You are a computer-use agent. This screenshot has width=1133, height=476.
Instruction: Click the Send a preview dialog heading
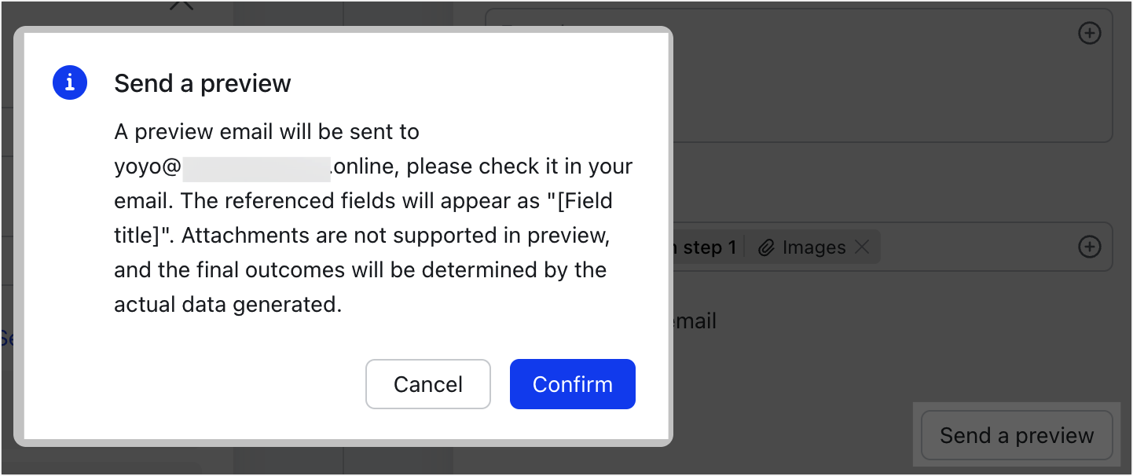(x=202, y=82)
